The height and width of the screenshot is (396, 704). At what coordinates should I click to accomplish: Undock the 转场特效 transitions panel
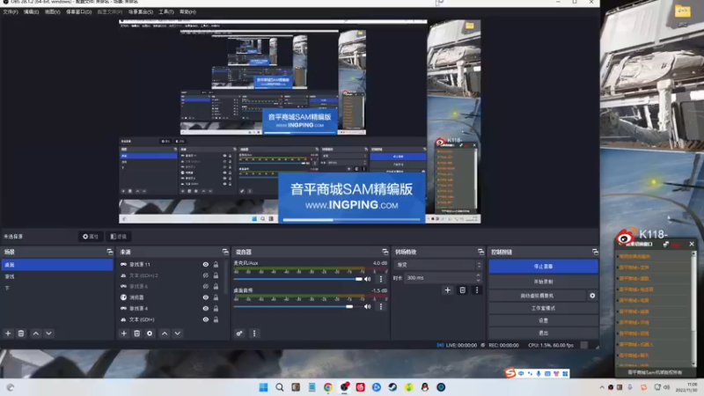tap(480, 252)
